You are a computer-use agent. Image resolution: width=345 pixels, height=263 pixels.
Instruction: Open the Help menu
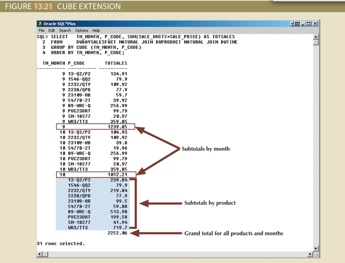pyautogui.click(x=96, y=30)
